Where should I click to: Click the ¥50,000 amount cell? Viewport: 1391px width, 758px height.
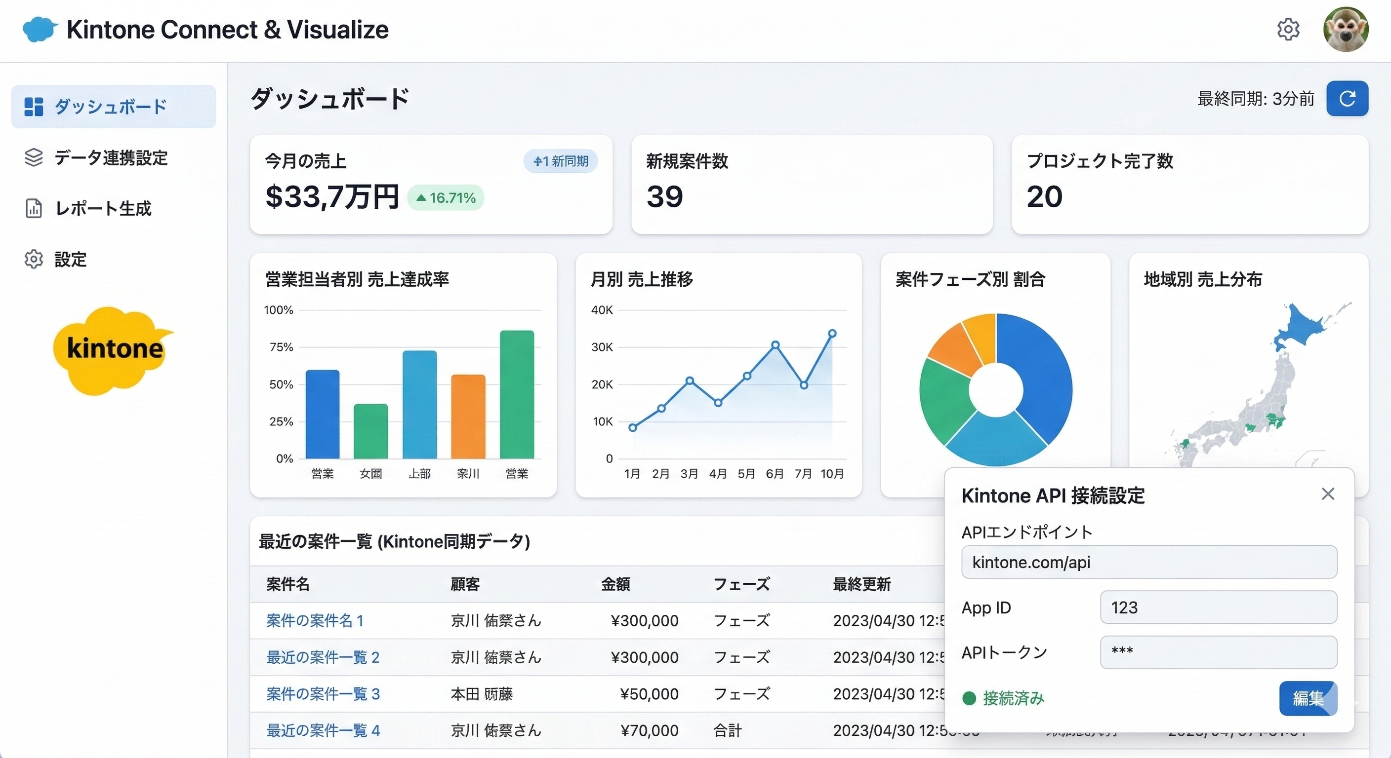point(649,694)
